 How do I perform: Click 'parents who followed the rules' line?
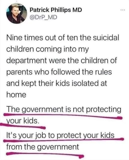click(x=59, y=72)
